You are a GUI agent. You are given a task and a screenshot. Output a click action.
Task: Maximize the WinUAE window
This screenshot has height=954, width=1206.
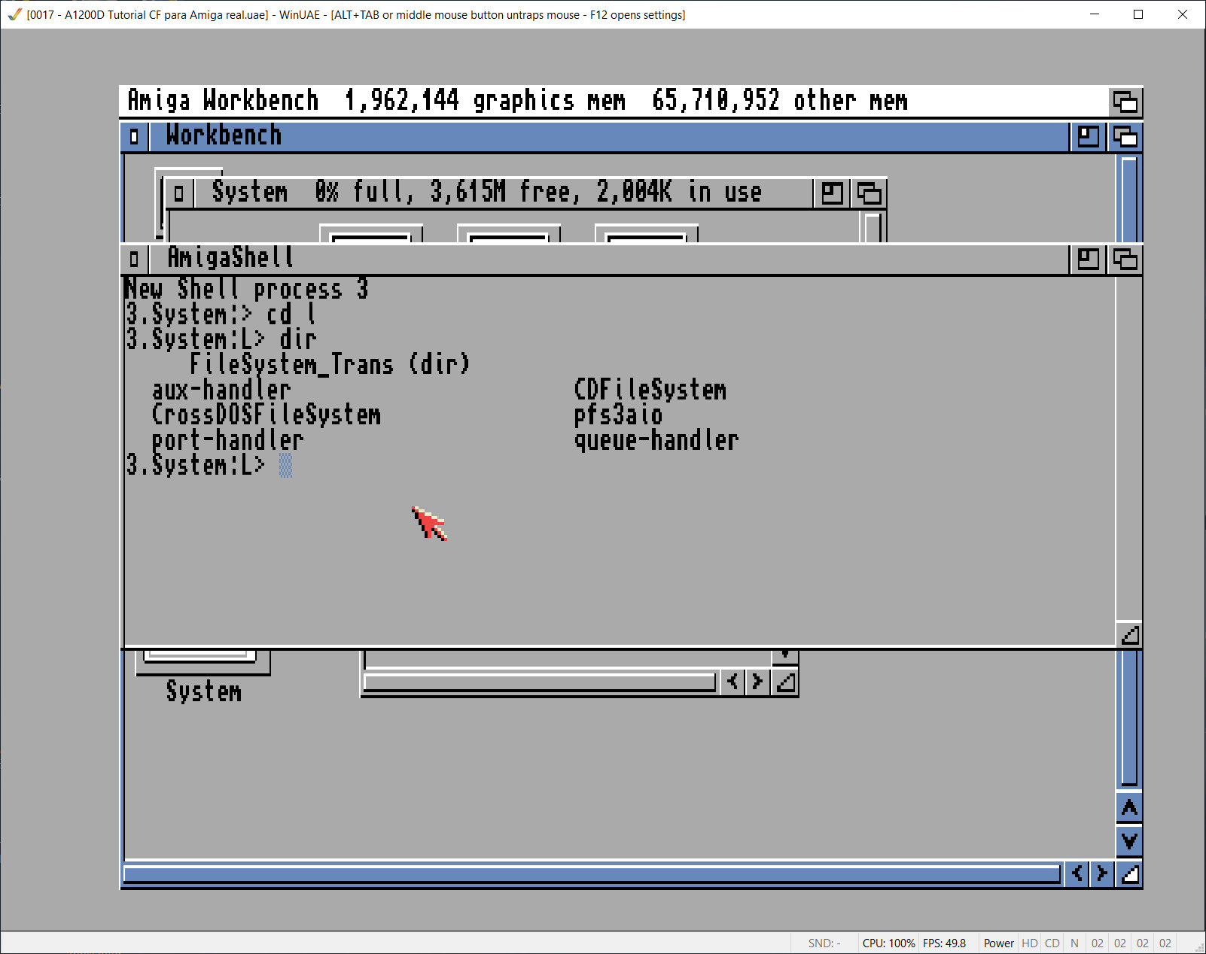(x=1138, y=14)
